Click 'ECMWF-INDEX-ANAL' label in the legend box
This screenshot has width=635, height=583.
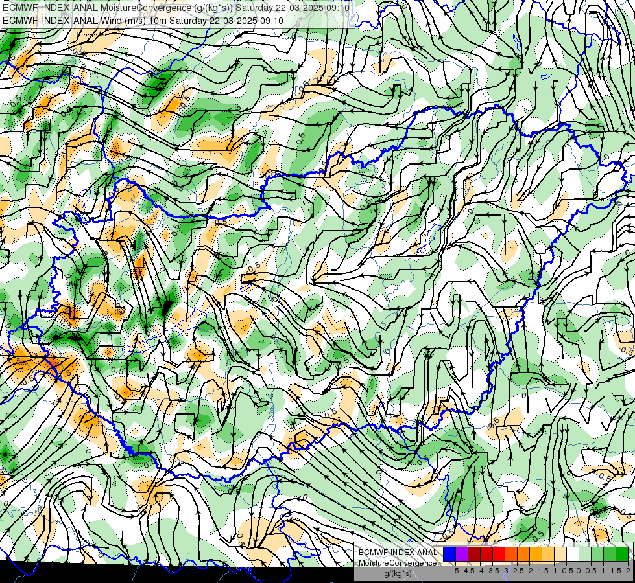398,553
